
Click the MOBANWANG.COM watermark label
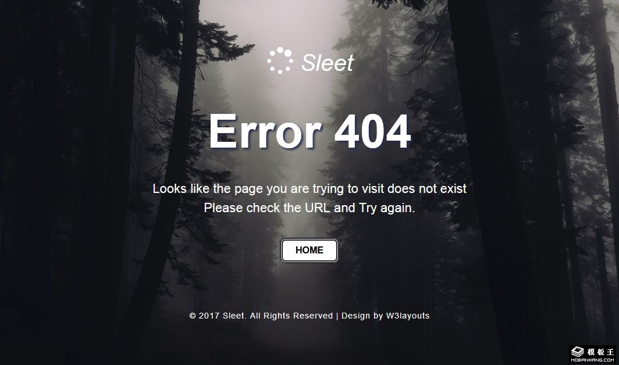pyautogui.click(x=593, y=360)
